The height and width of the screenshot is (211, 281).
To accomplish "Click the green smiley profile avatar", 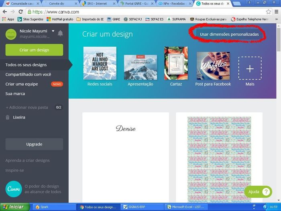I will click(11, 34).
